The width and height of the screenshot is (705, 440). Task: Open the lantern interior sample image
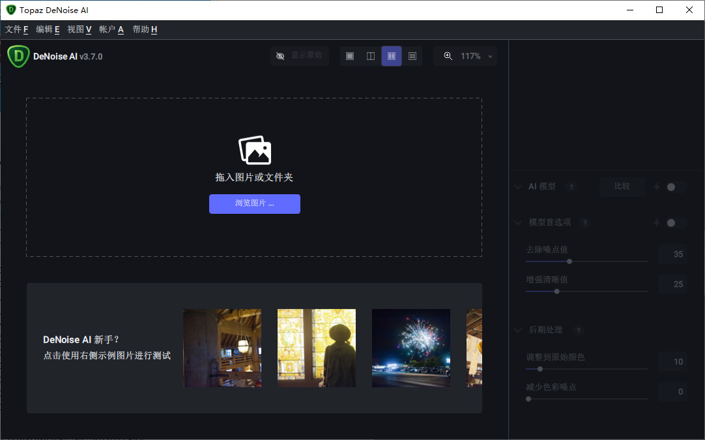tap(222, 348)
